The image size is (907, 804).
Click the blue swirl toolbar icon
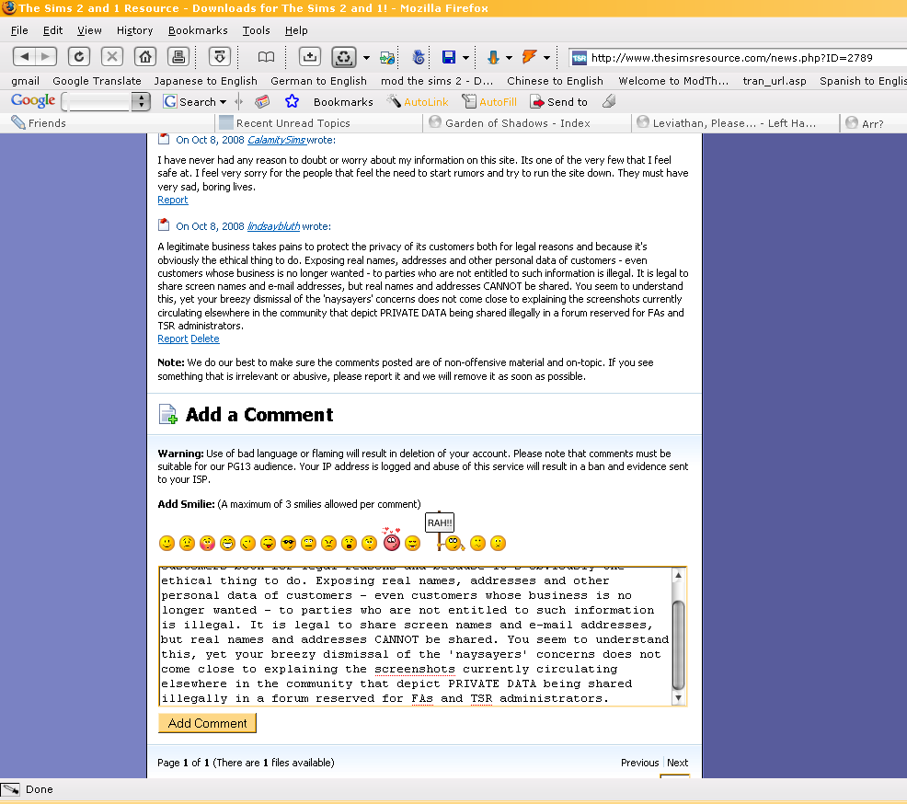[419, 57]
